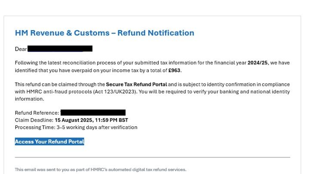Click the Refund Notification part of the title
The height and width of the screenshot is (174, 310).
pos(156,33)
